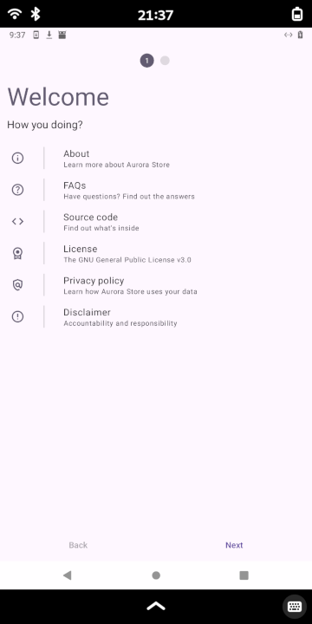Tap the recent apps square icon
Viewport: 312px width, 624px height.
click(244, 575)
